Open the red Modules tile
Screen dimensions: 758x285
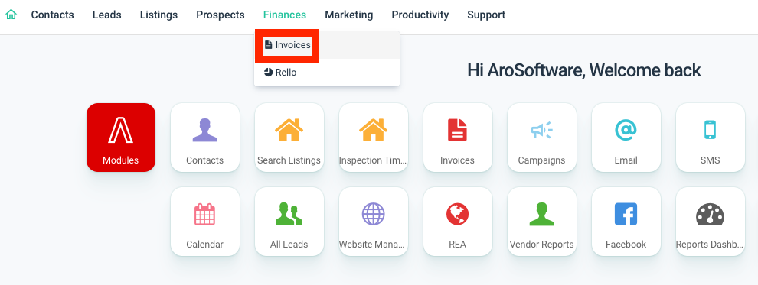pos(121,138)
